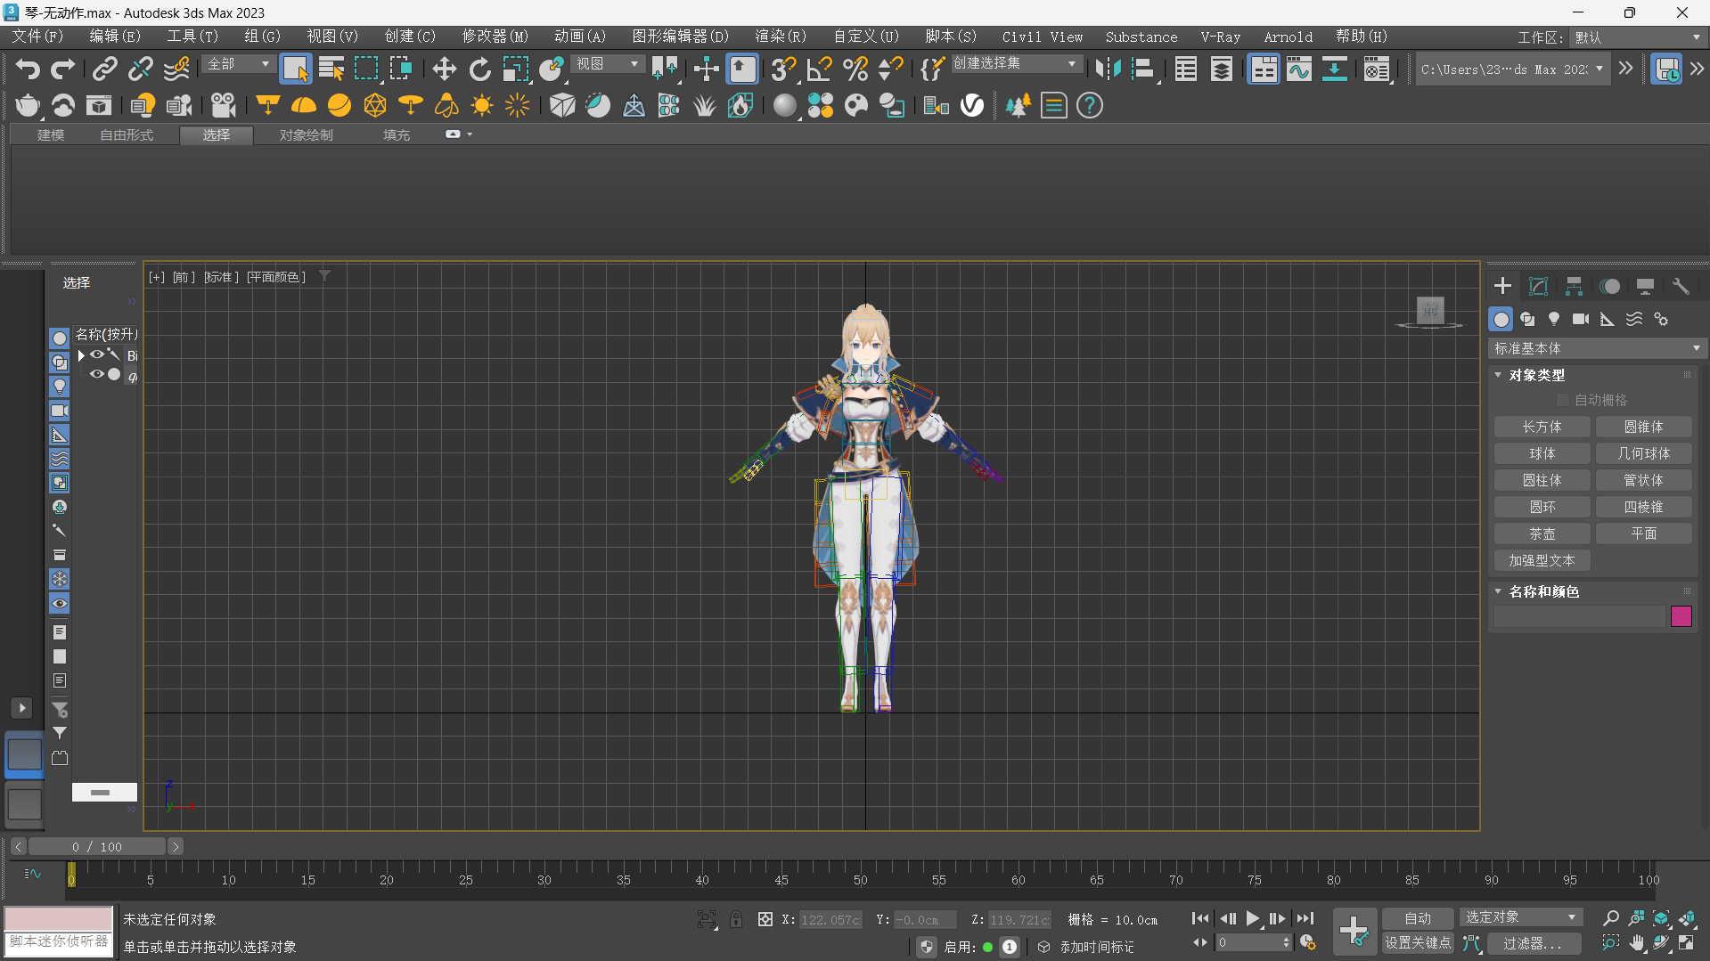The width and height of the screenshot is (1710, 961).
Task: Click the V-Ray logo toolbar icon
Action: pyautogui.click(x=972, y=105)
